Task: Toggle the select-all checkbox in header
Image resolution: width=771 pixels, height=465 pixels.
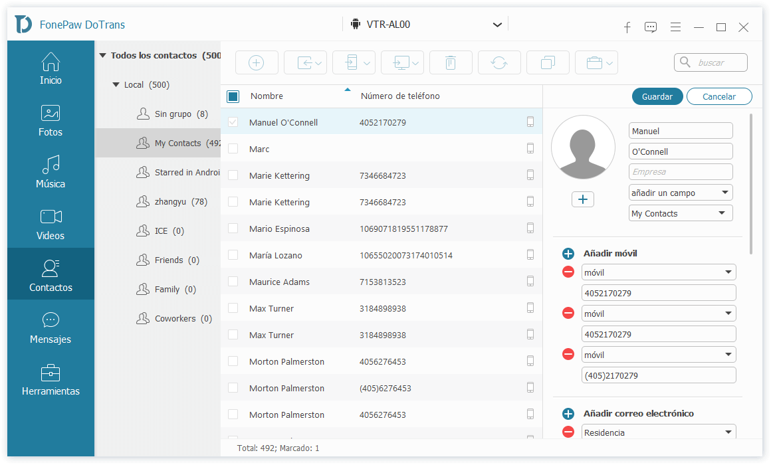Action: click(x=233, y=96)
